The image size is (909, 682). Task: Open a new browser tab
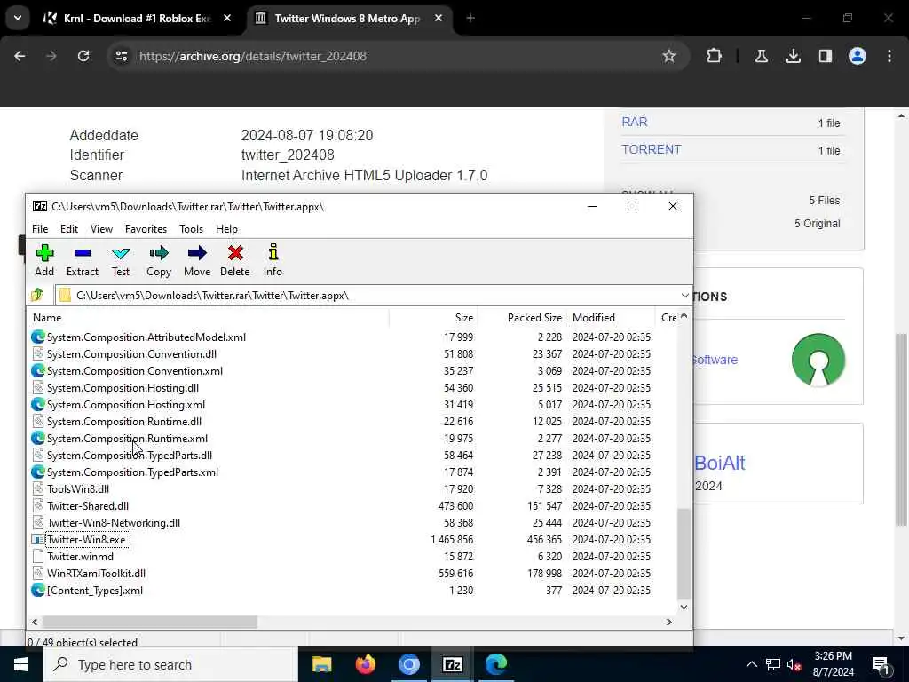(x=470, y=18)
